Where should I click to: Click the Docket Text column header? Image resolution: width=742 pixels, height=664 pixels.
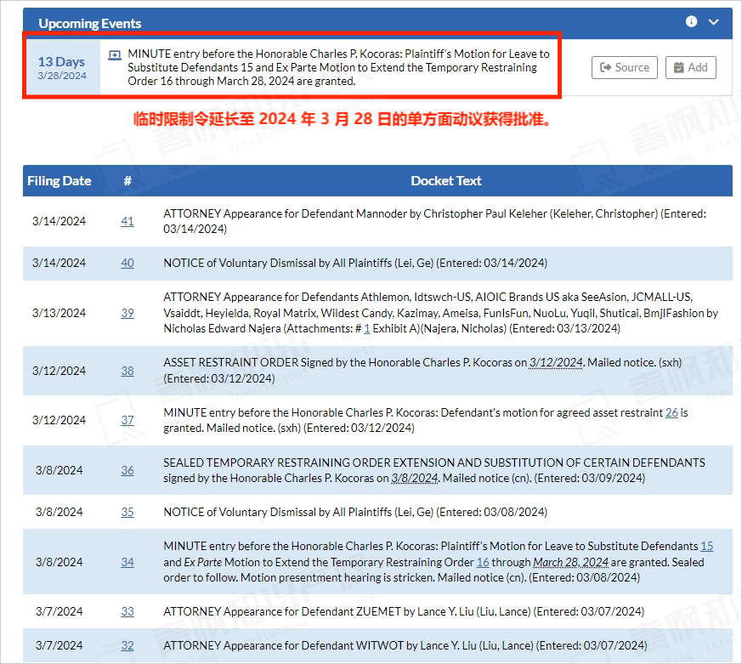click(x=445, y=181)
